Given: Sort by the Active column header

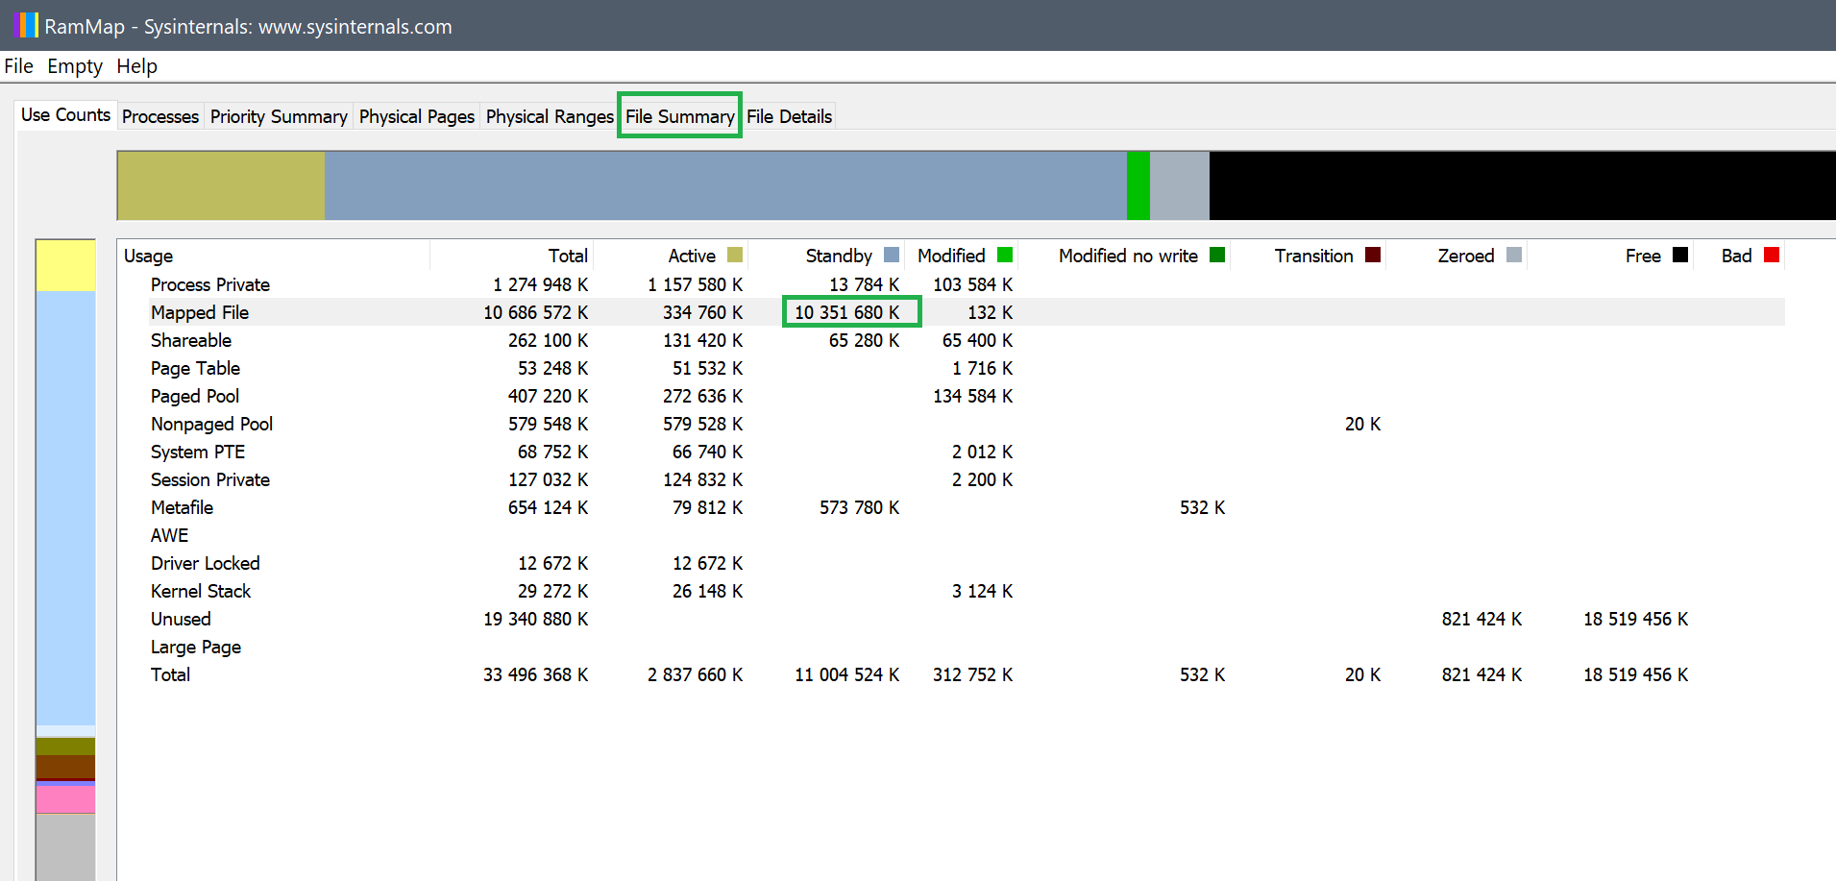Looking at the screenshot, I should (671, 256).
